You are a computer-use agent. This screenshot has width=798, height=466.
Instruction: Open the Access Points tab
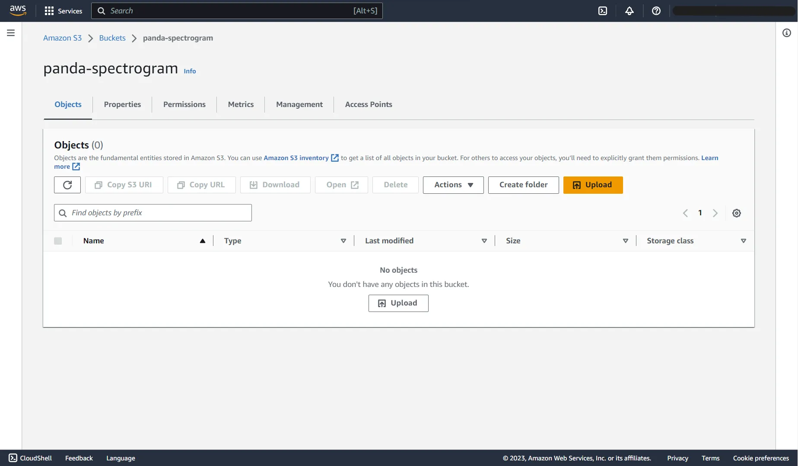369,104
